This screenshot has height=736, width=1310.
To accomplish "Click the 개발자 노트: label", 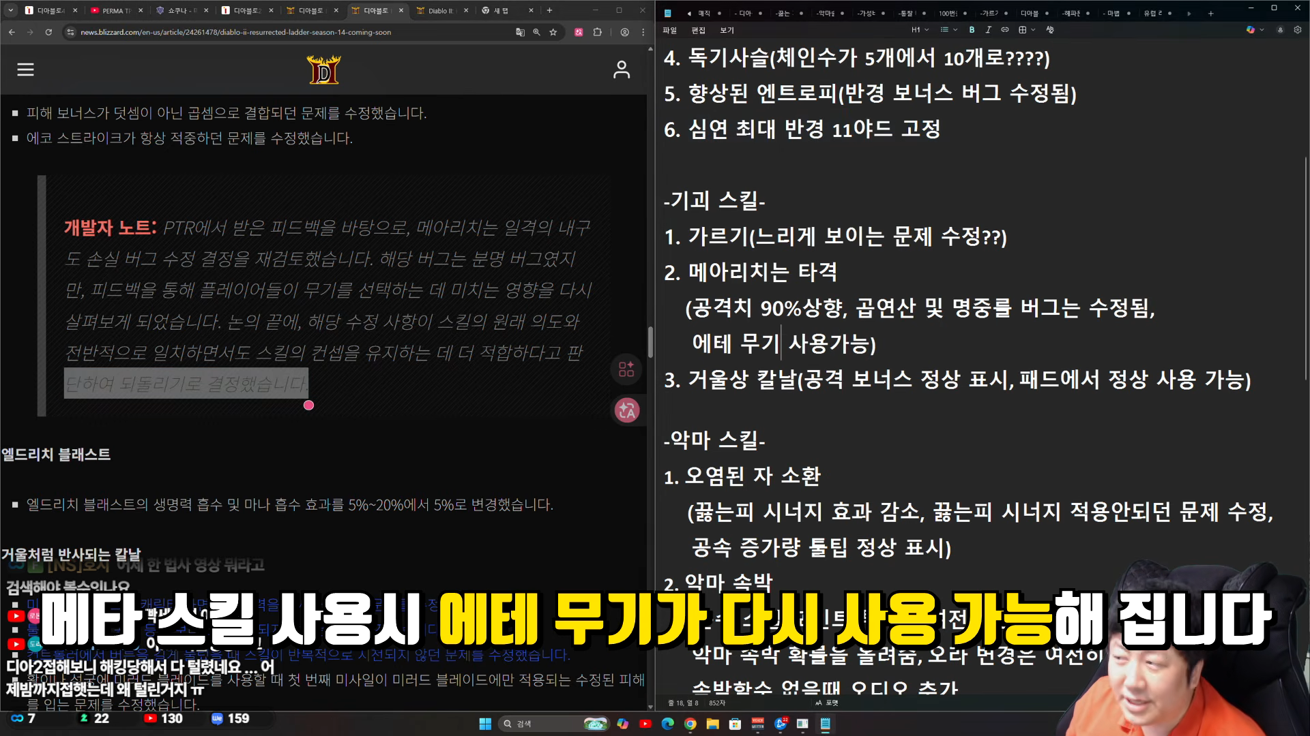I will coord(111,228).
